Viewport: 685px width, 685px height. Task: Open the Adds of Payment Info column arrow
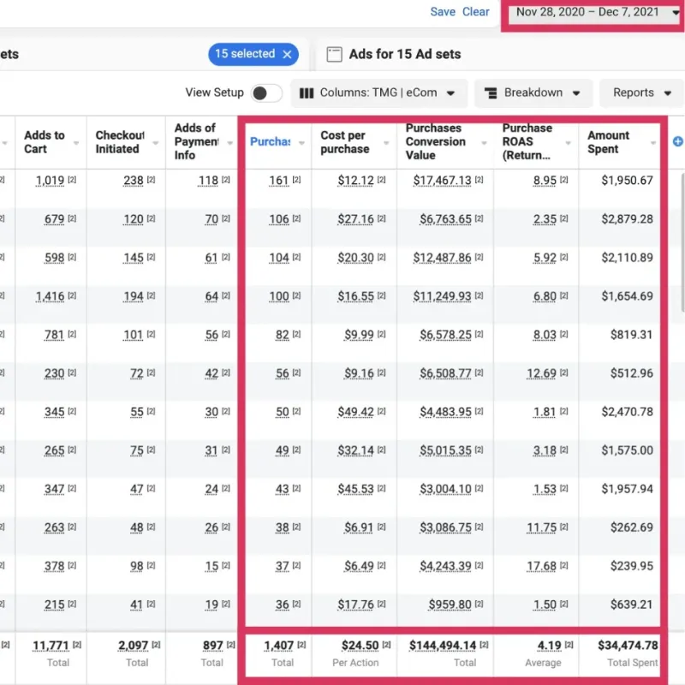[230, 143]
